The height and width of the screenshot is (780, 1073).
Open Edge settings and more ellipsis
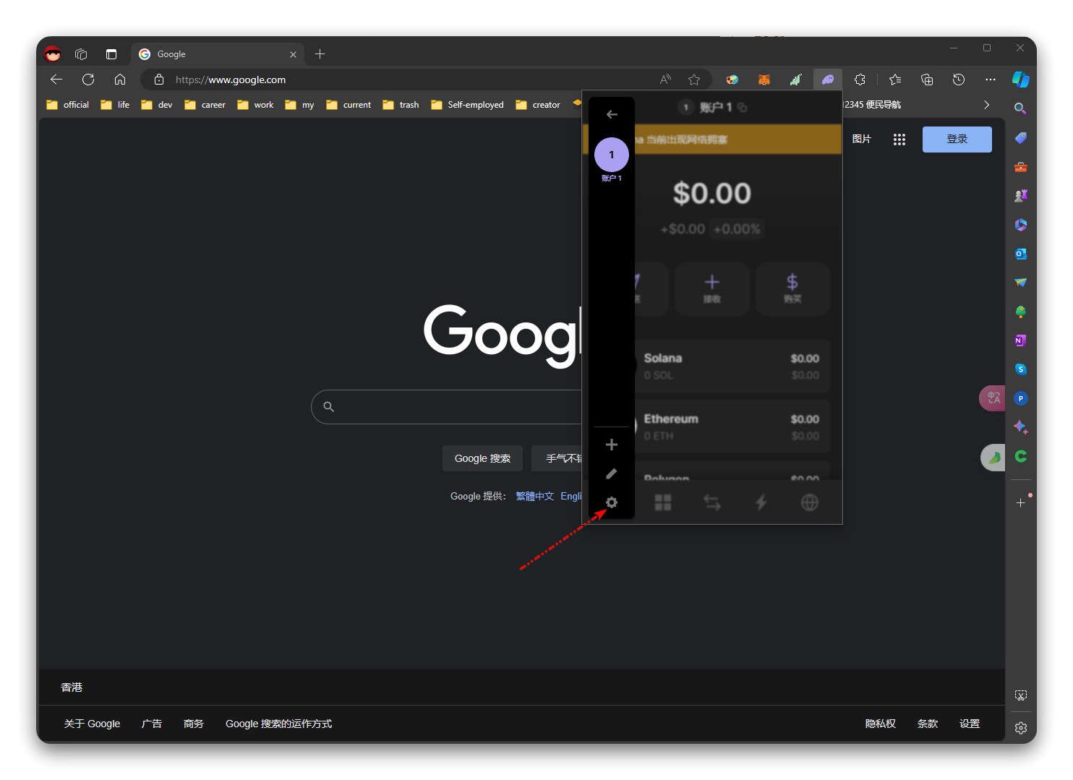click(991, 80)
